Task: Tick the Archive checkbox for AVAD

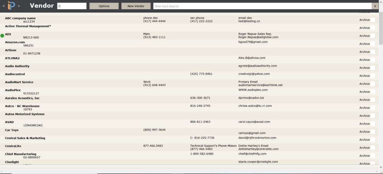Action: point(373,124)
